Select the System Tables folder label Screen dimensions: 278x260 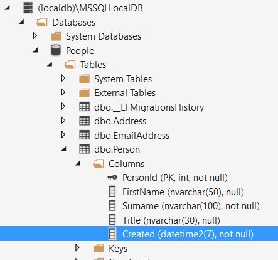click(x=123, y=79)
